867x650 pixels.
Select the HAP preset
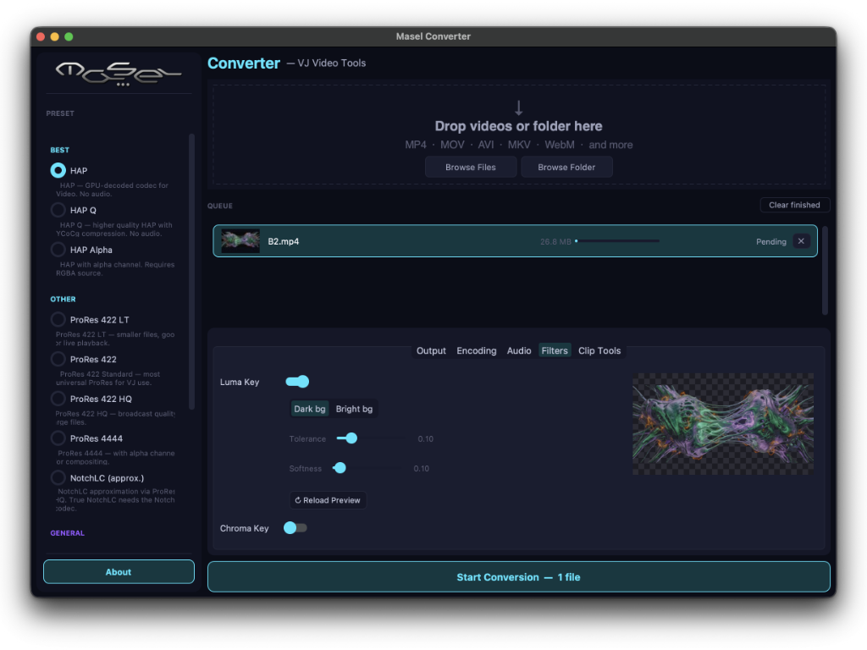[x=58, y=170]
